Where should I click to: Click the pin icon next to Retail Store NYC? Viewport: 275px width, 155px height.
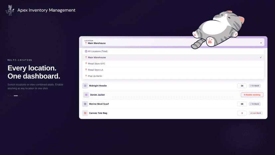86,64
